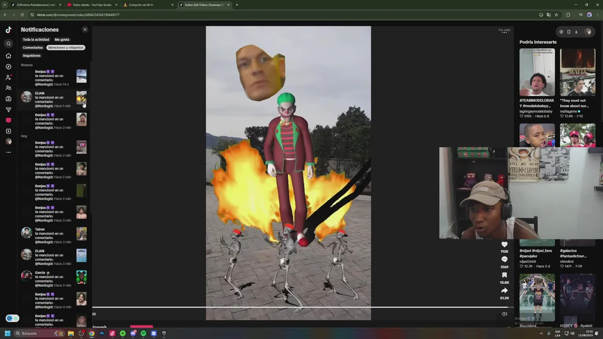Open the '#accidente' crowd video thumbnail

tap(537, 298)
